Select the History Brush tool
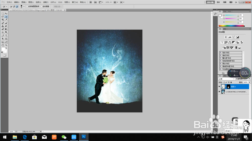 coord(6,26)
